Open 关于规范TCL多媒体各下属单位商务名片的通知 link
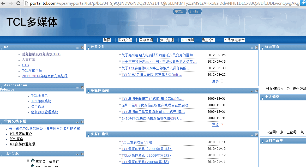Image resolution: width=306 pixels, height=167 pixels. pos(45,128)
